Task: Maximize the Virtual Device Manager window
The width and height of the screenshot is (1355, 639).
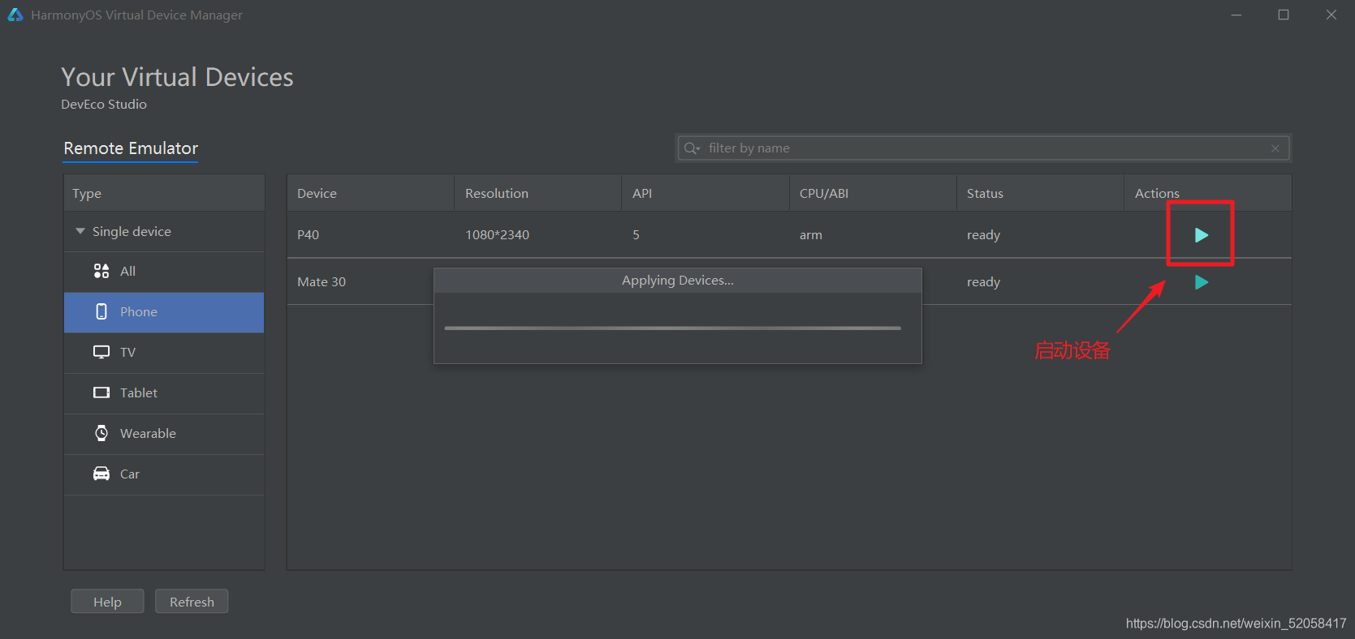Action: click(x=1284, y=15)
